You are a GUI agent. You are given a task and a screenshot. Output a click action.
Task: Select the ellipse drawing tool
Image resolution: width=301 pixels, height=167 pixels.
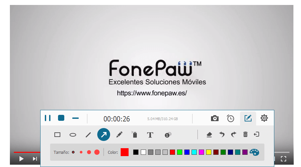coord(73,135)
